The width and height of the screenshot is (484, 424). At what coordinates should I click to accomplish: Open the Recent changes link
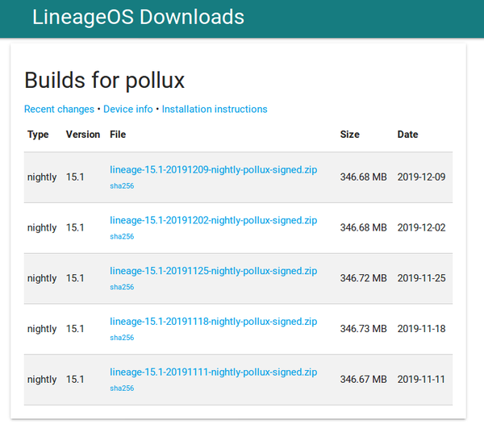pos(59,109)
